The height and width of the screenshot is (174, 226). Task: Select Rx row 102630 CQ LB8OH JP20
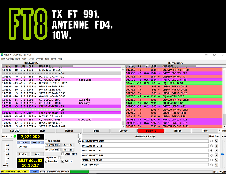click(x=174, y=83)
